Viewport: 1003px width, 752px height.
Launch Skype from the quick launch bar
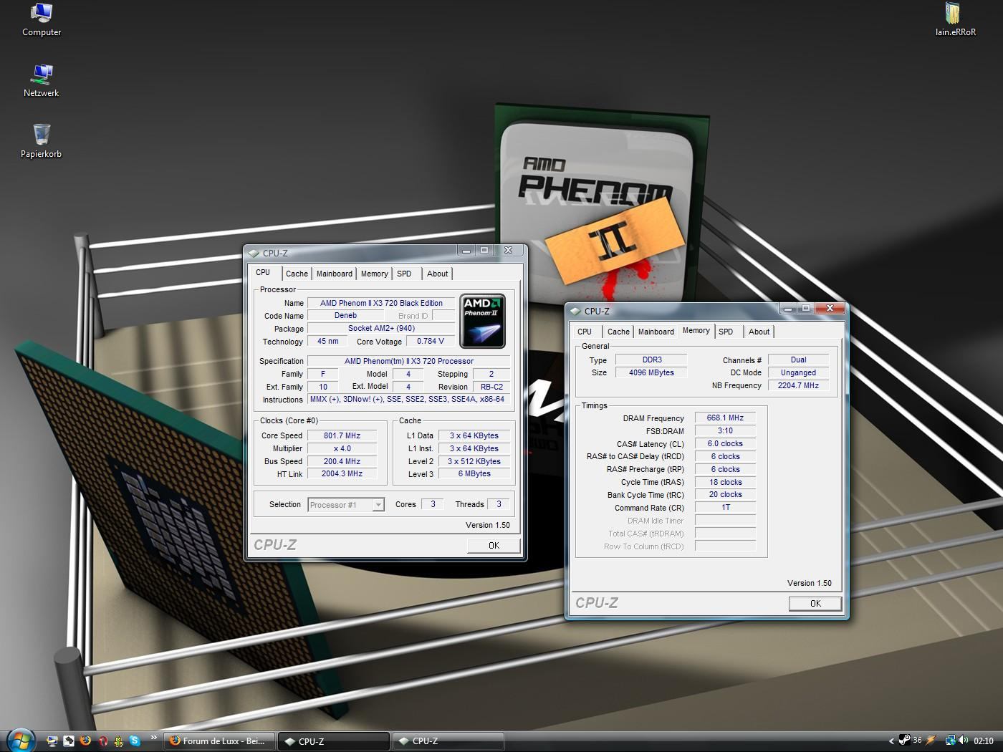(x=135, y=741)
